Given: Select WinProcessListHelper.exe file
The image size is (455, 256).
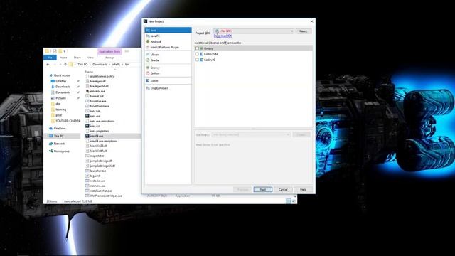Looking at the screenshot, I should click(106, 196).
